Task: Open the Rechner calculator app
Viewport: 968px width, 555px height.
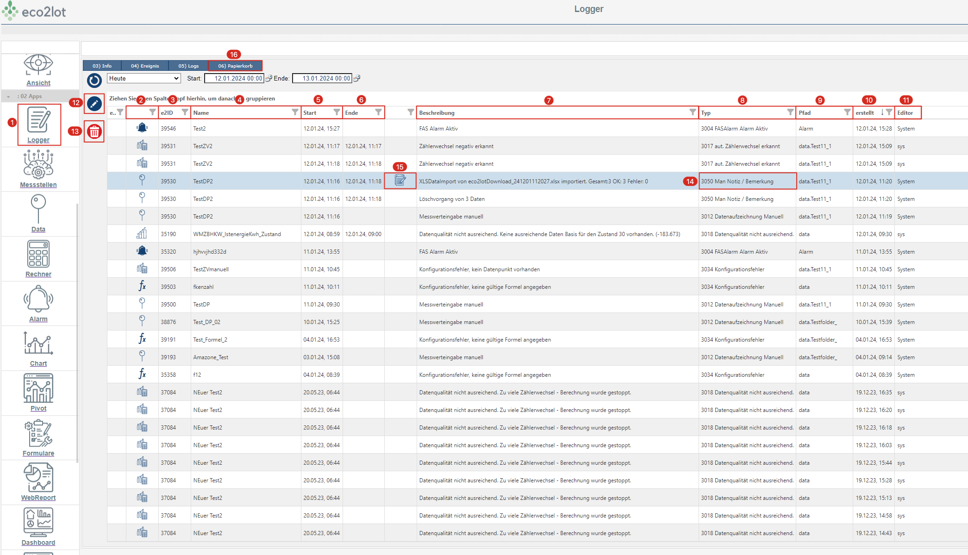Action: pos(38,254)
